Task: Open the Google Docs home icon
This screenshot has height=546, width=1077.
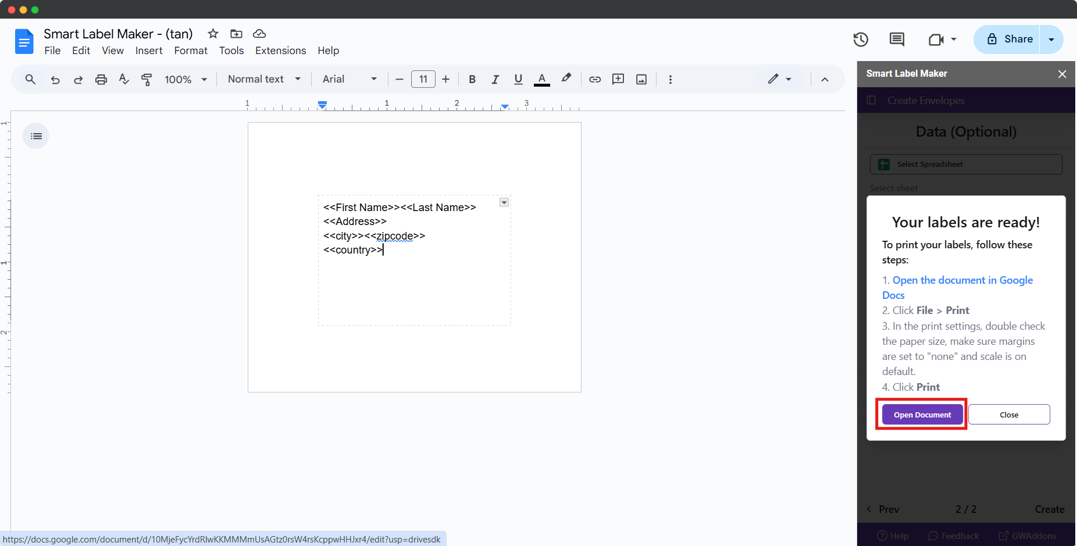Action: point(24,41)
